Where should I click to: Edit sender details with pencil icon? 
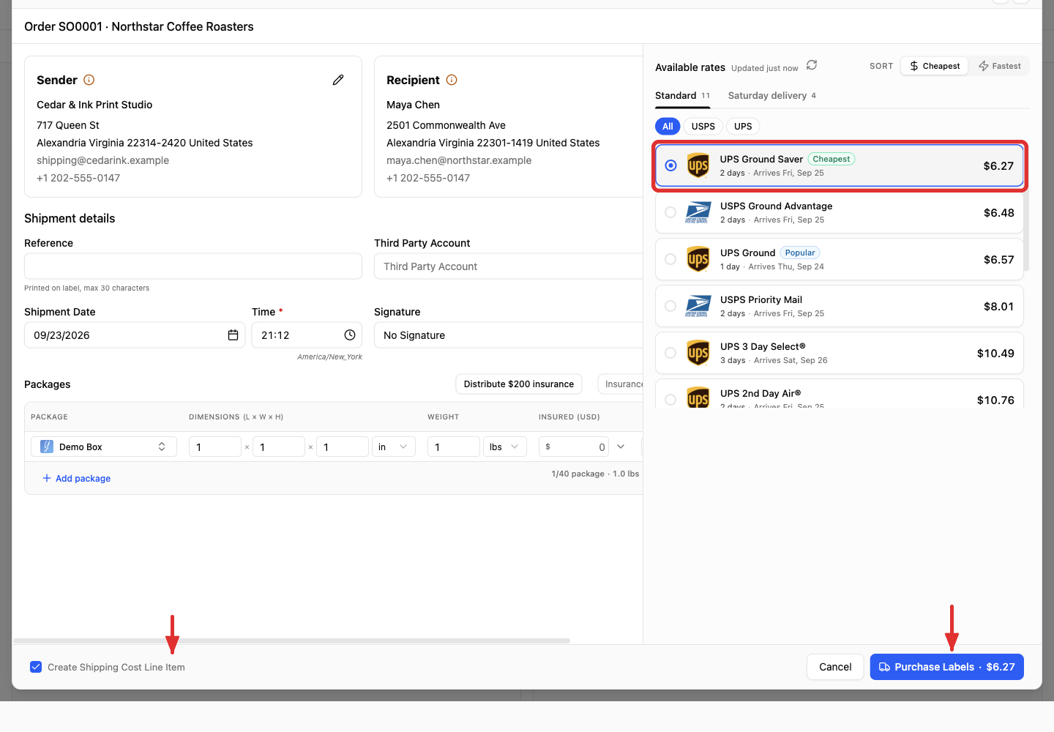(338, 80)
